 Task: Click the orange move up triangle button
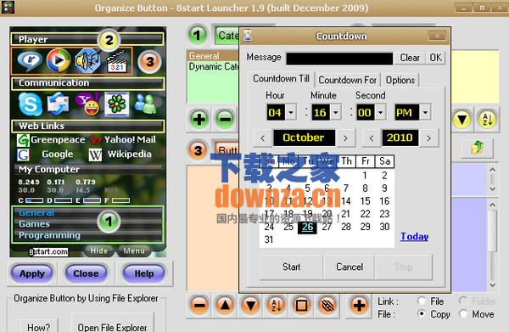(225, 306)
